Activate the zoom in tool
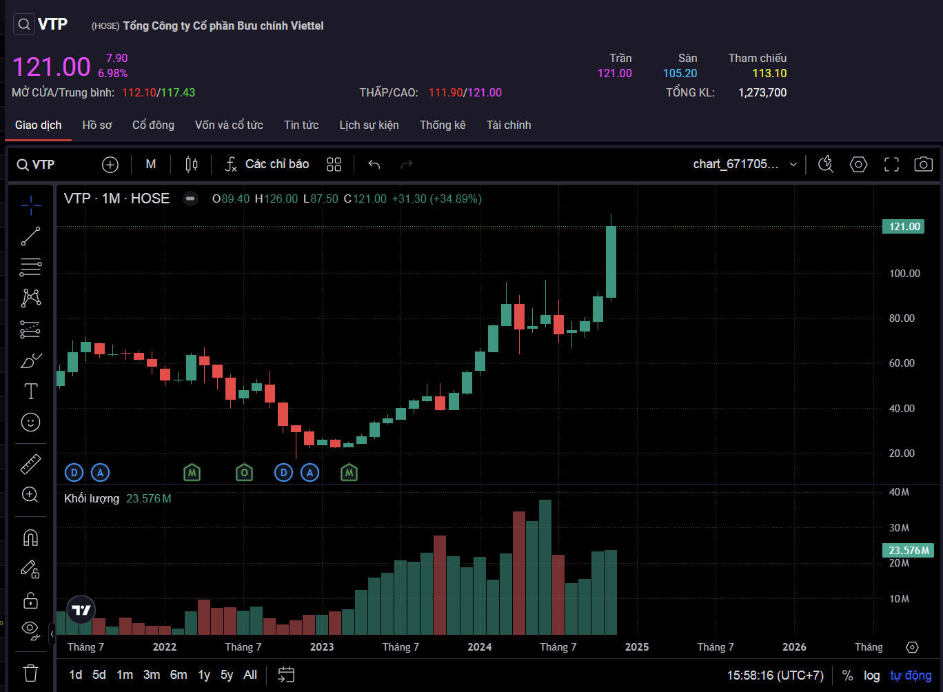Image resolution: width=943 pixels, height=692 pixels. coord(30,494)
